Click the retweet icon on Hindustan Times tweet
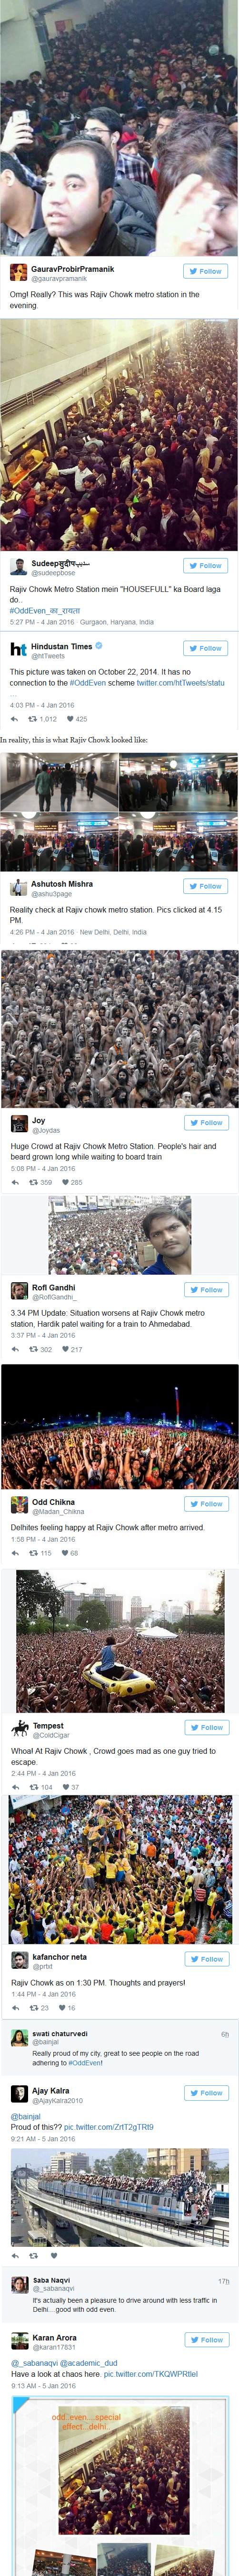 coord(32,719)
